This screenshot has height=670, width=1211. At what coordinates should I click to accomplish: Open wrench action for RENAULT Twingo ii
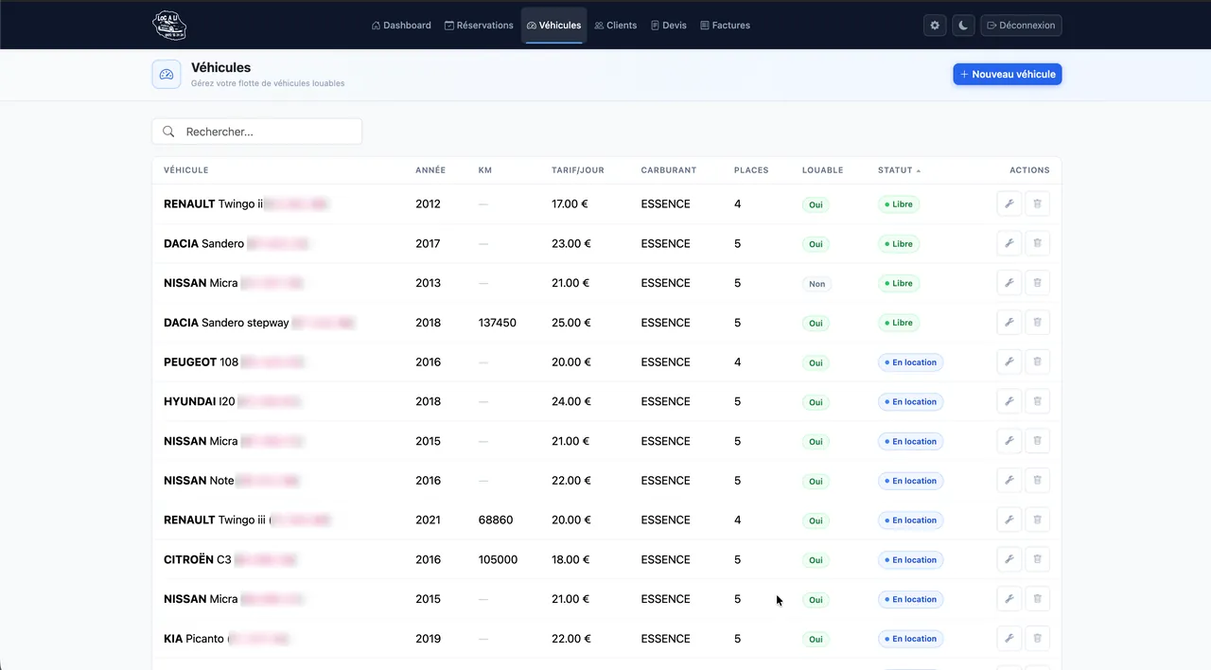[1009, 203]
